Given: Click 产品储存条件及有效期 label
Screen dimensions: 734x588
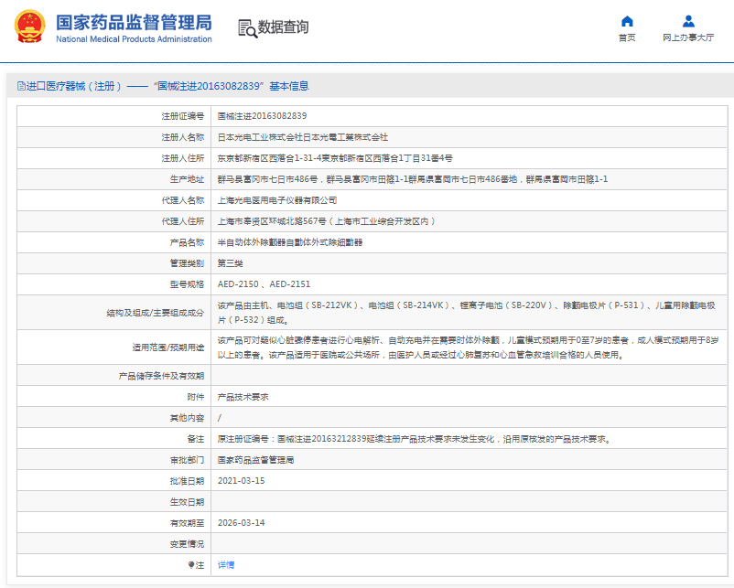Looking at the screenshot, I should 161,376.
